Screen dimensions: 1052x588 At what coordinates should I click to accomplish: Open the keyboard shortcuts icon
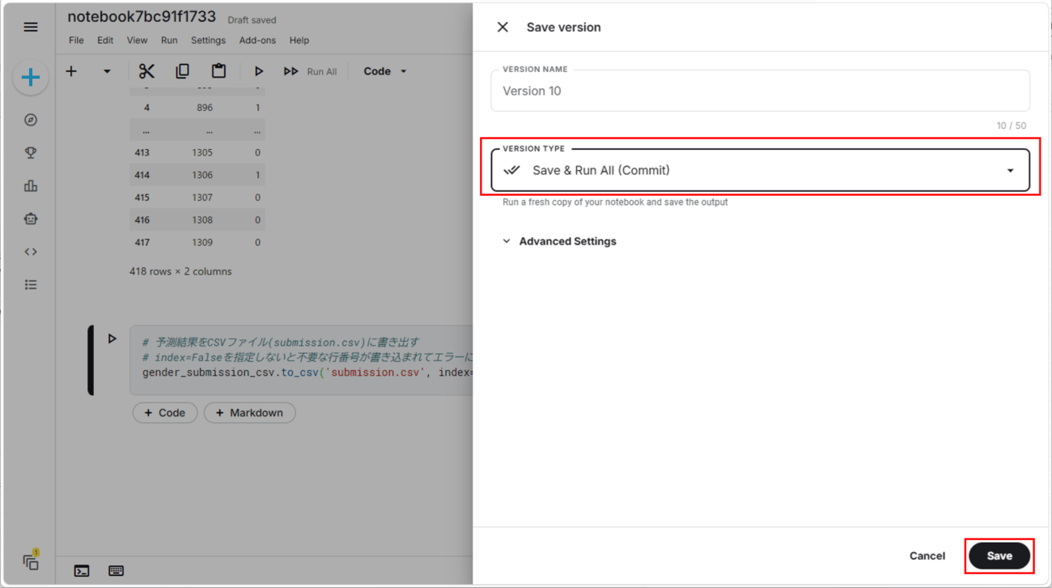pos(116,571)
